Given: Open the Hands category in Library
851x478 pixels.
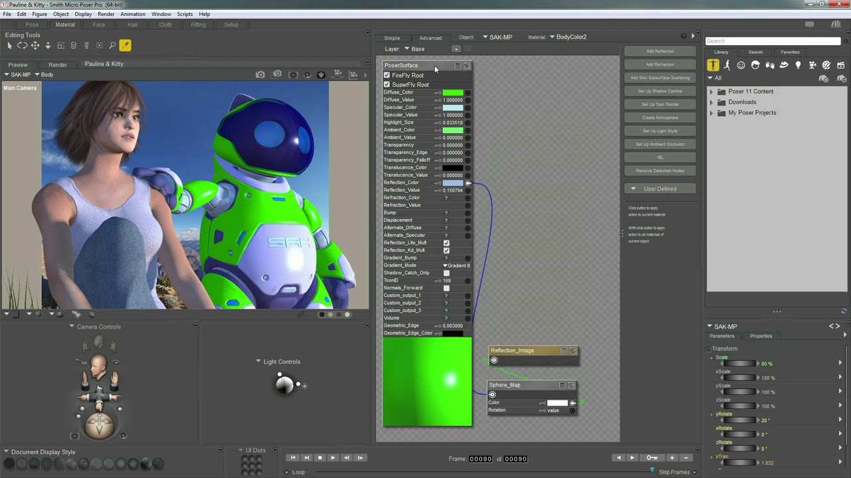Looking at the screenshot, I should pos(770,65).
